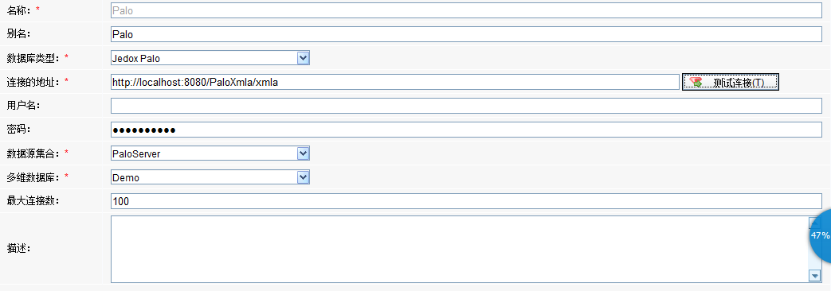Viewport: 831px width, 291px height.
Task: Focus the 名称 name field
Action: tap(466, 10)
